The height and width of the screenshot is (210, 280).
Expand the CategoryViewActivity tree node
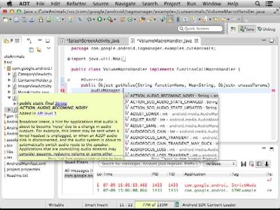tap(9, 74)
